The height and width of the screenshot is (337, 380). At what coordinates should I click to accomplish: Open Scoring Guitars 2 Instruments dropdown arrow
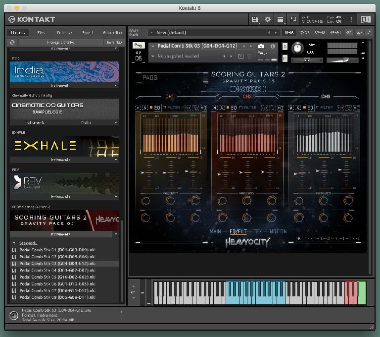116,234
